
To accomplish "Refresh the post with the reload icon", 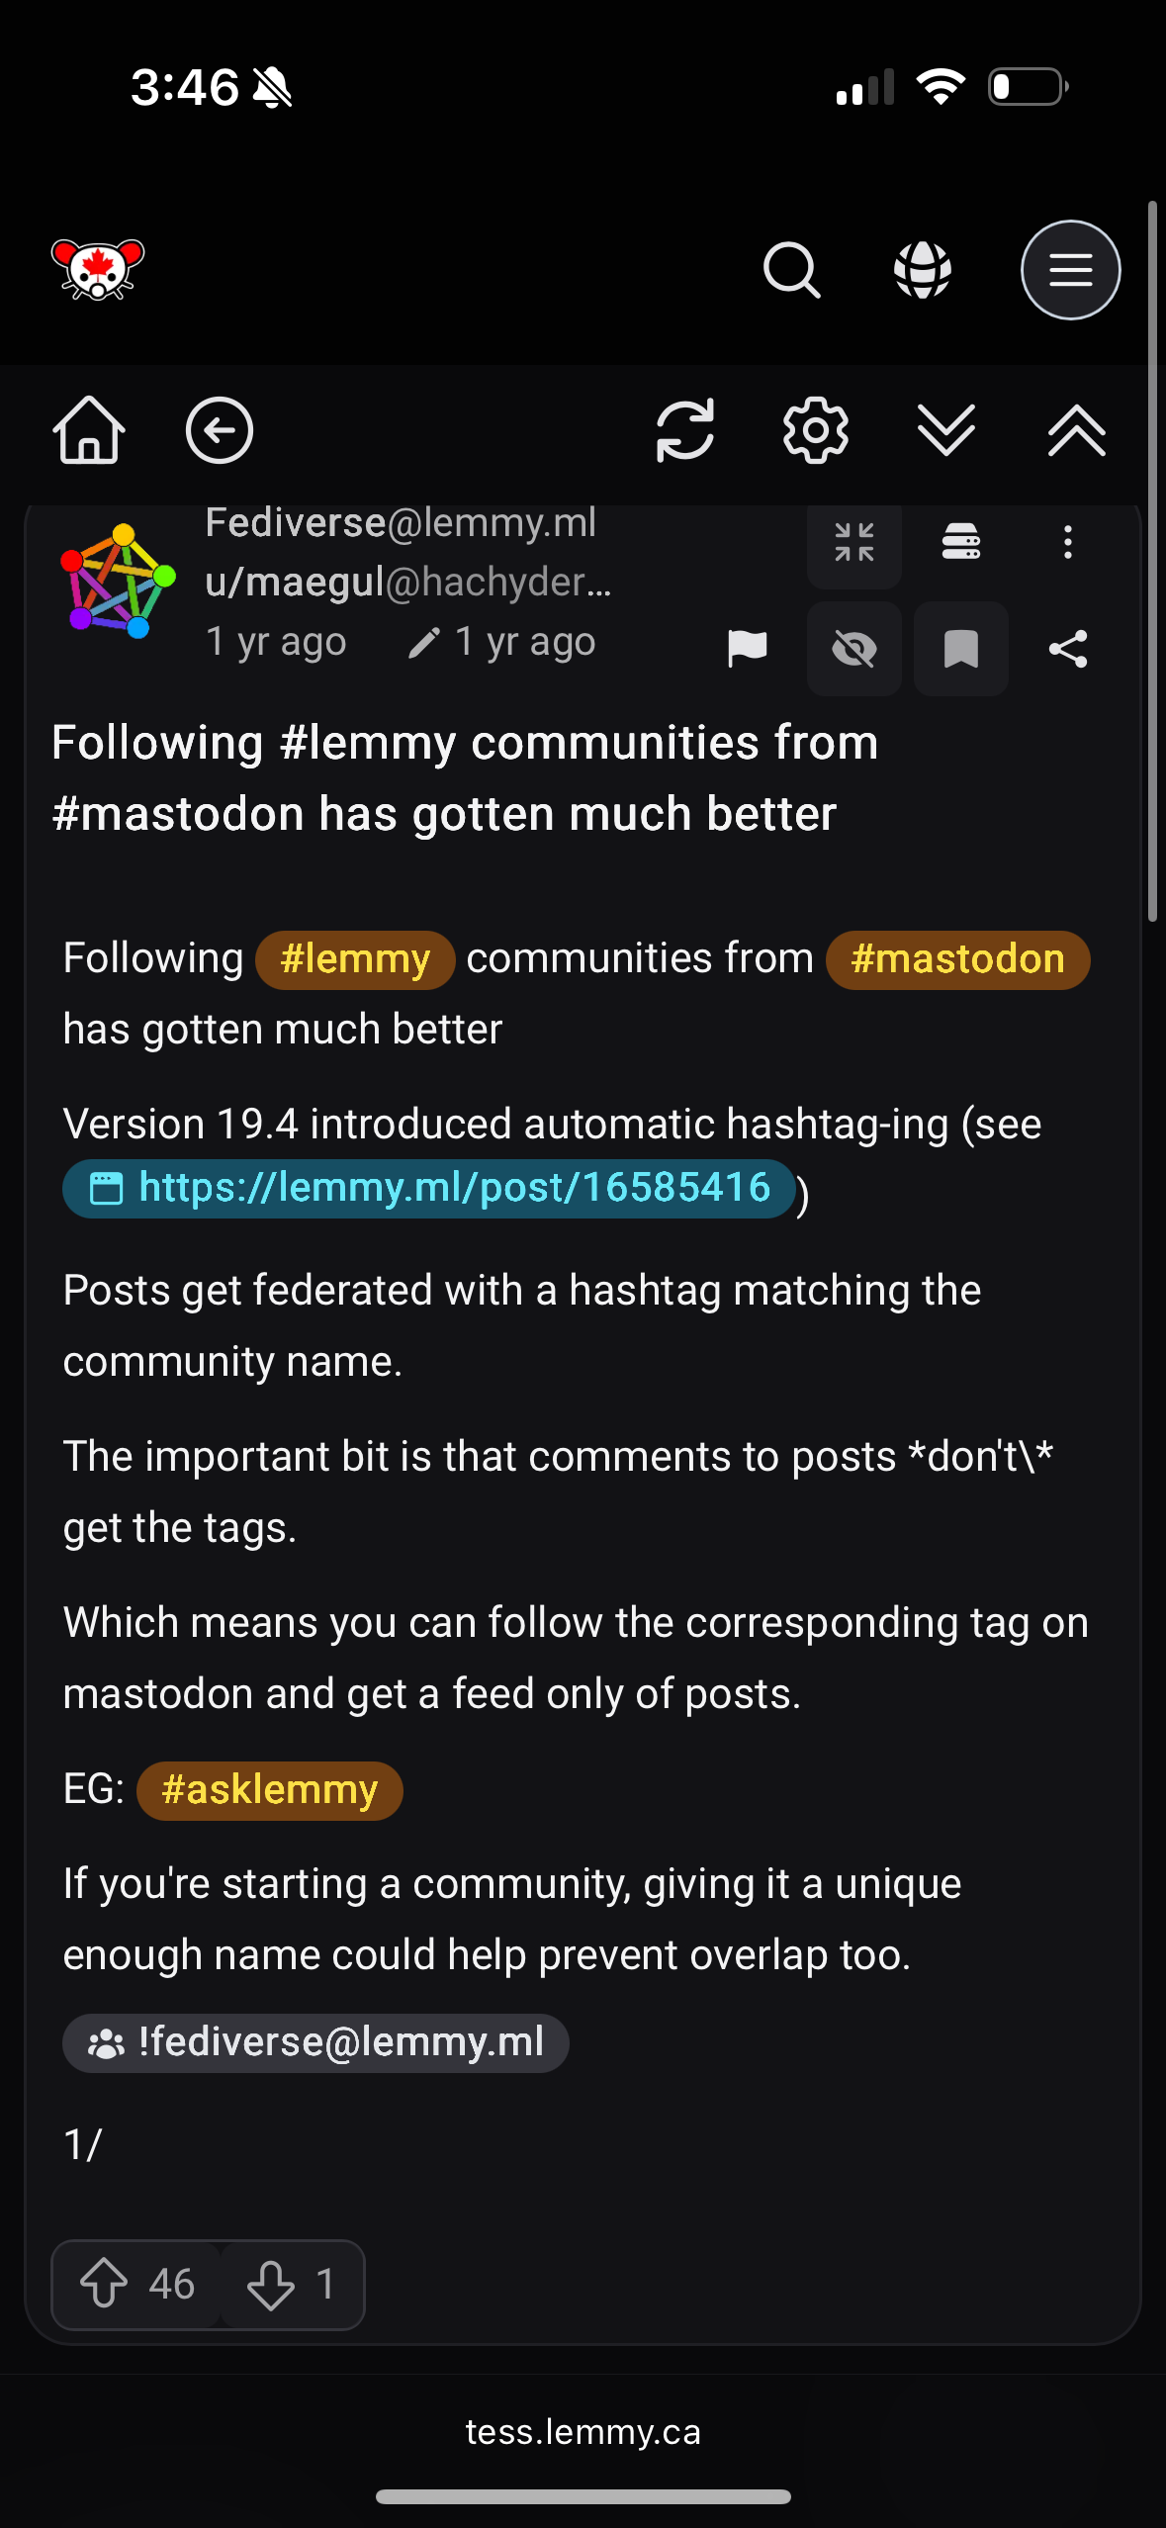I will [685, 430].
